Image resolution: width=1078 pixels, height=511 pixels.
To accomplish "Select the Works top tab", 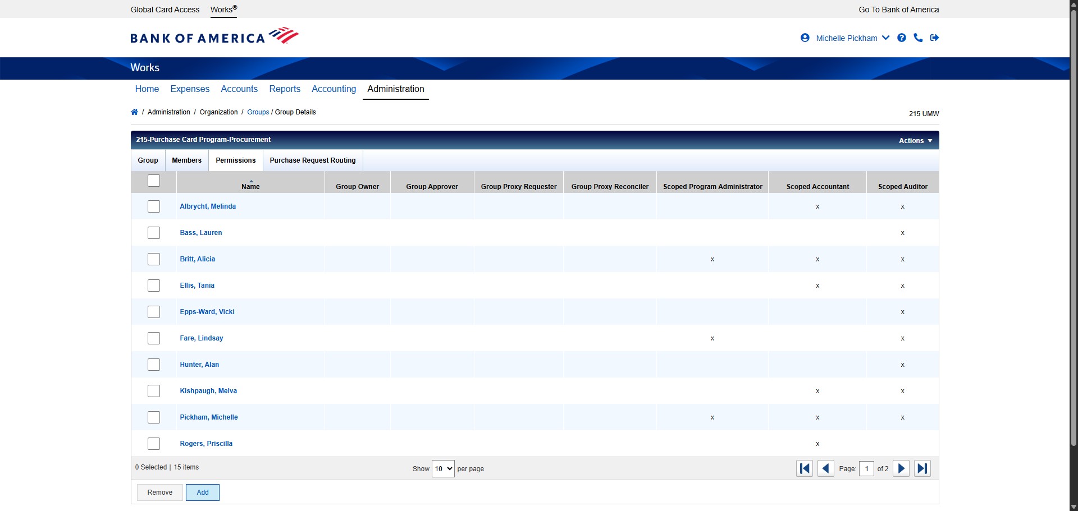I will coord(223,10).
